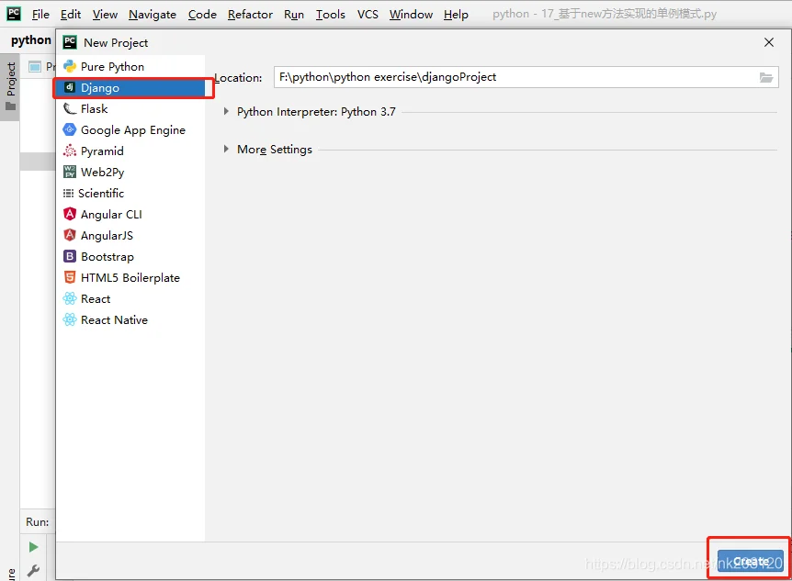792x581 pixels.
Task: Click the AngularJS icon
Action: pos(70,235)
